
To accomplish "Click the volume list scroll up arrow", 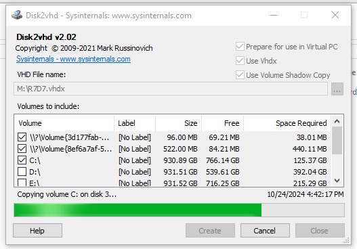I will click(x=337, y=121).
